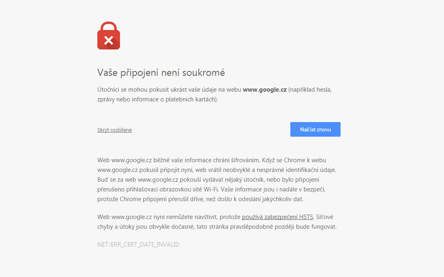Image resolution: width=444 pixels, height=277 pixels.
Task: Click line 'Web www.google.cz nyní nemůžete navštívit'
Action: click(215, 217)
